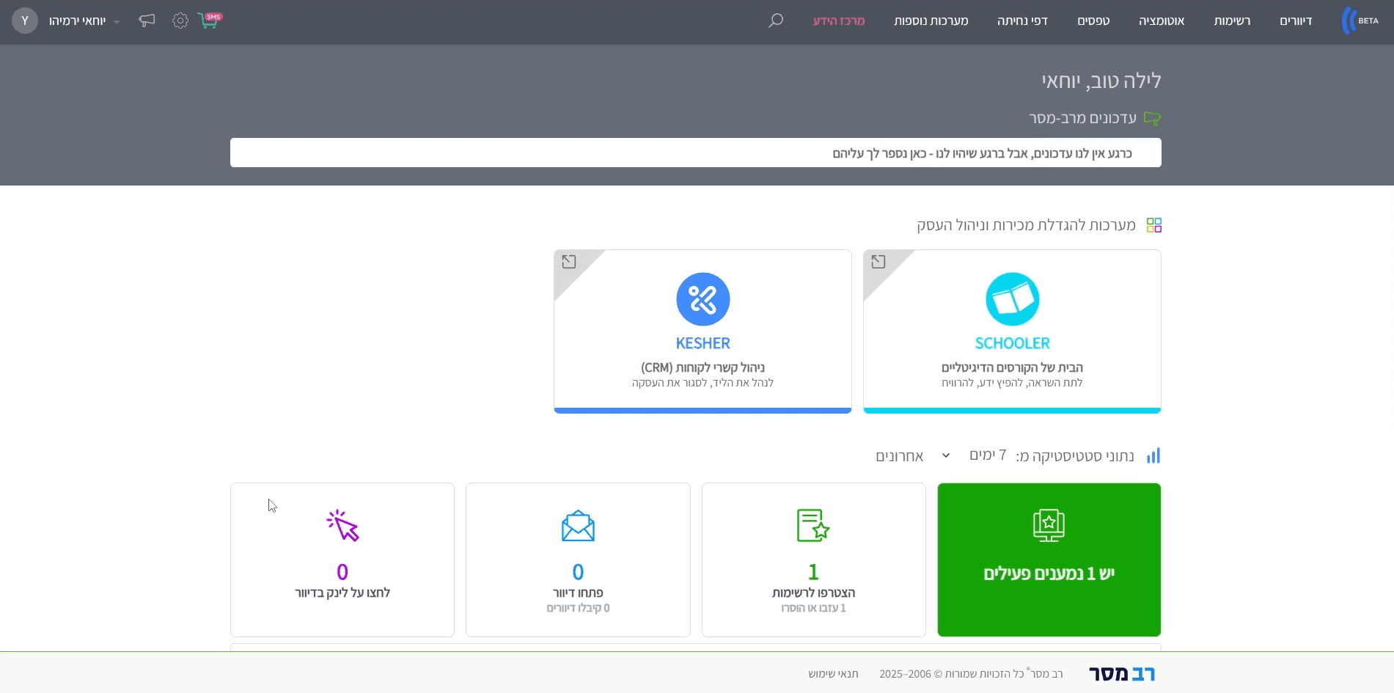
Task: Open the רשימות menu
Action: [x=1232, y=21]
